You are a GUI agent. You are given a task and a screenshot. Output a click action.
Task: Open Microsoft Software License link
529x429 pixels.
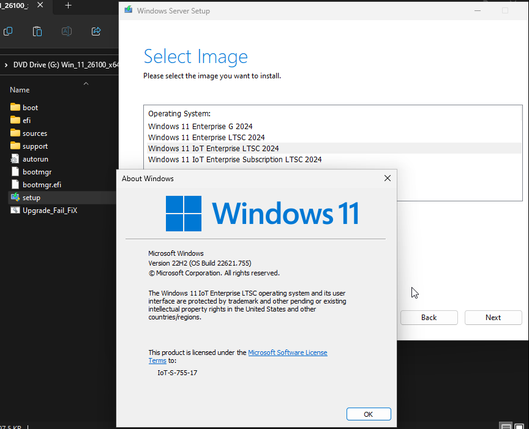click(287, 353)
